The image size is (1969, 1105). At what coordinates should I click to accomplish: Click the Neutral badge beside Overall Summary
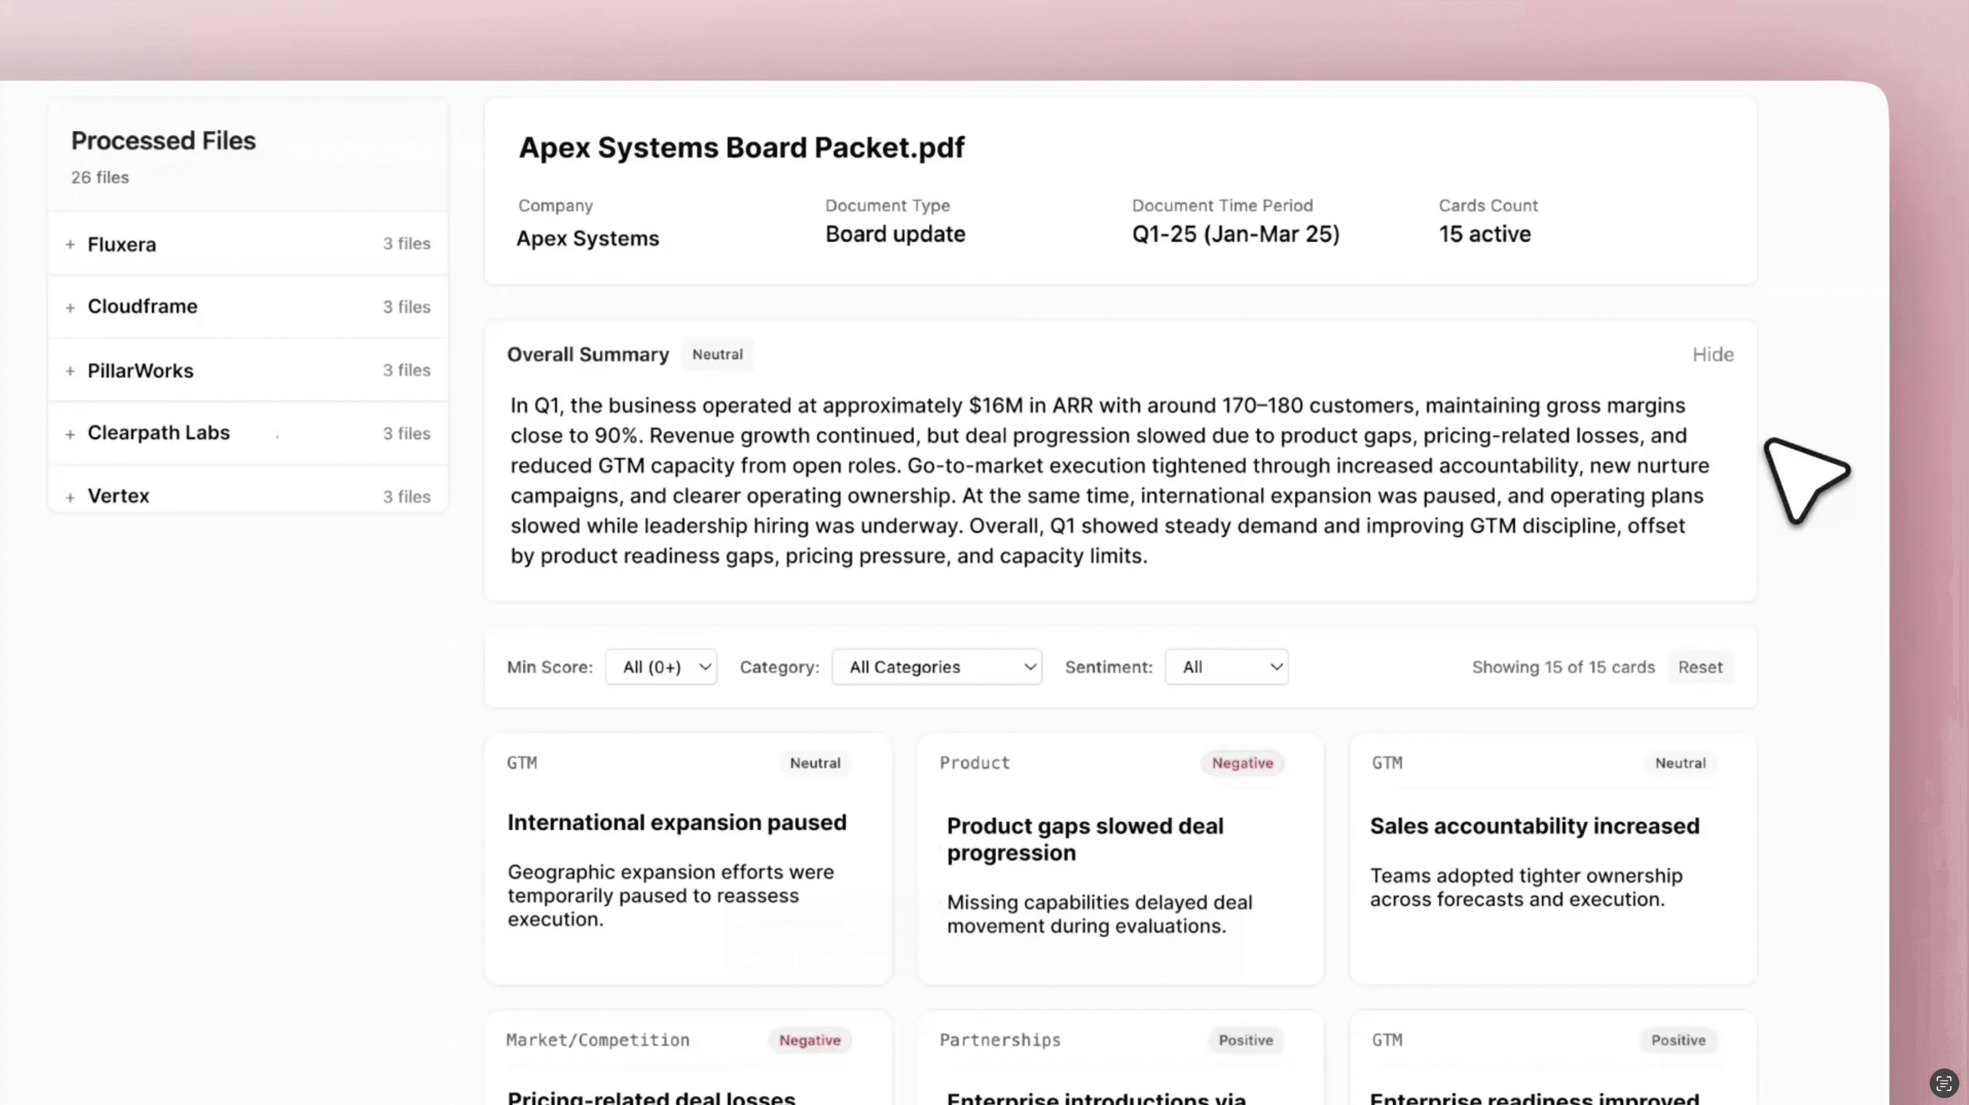717,355
